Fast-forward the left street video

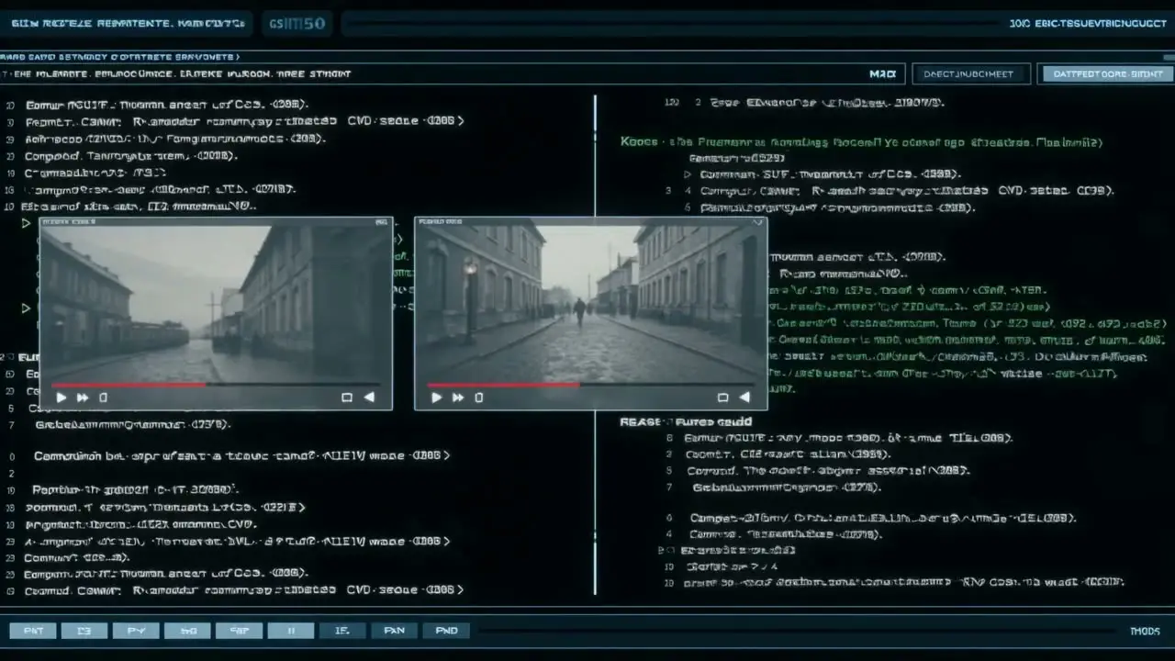[x=83, y=398]
